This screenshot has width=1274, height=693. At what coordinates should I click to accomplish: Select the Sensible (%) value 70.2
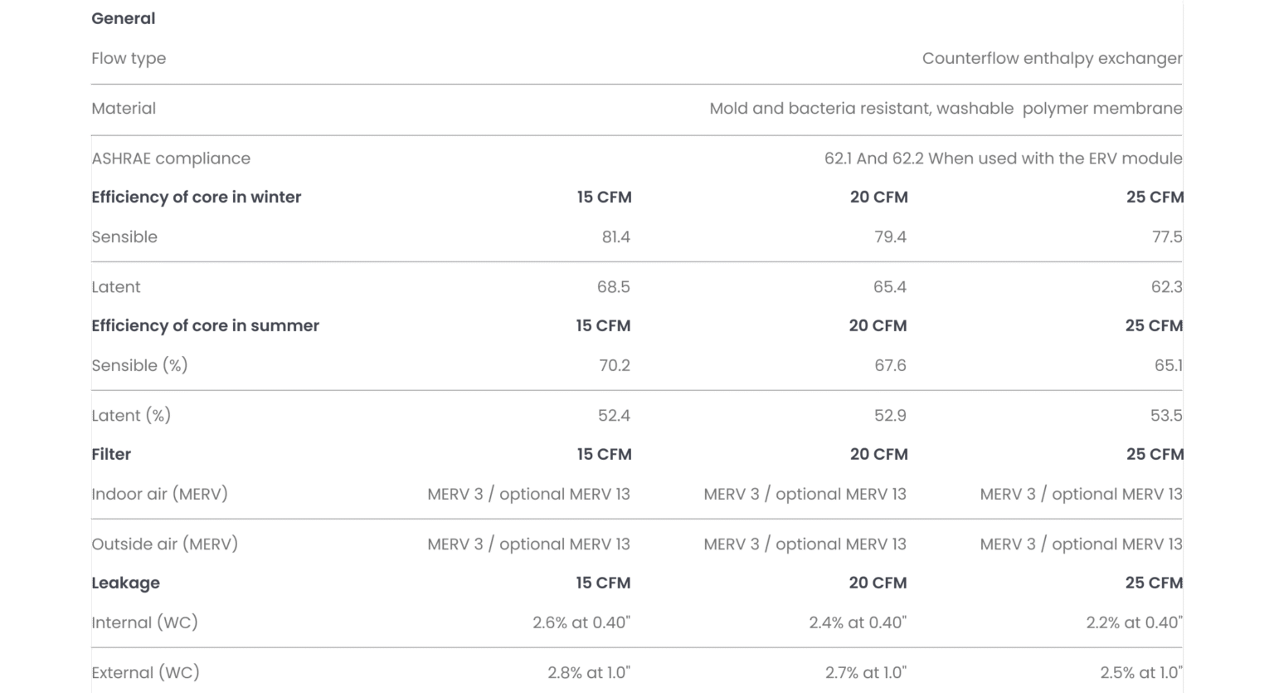click(x=615, y=365)
